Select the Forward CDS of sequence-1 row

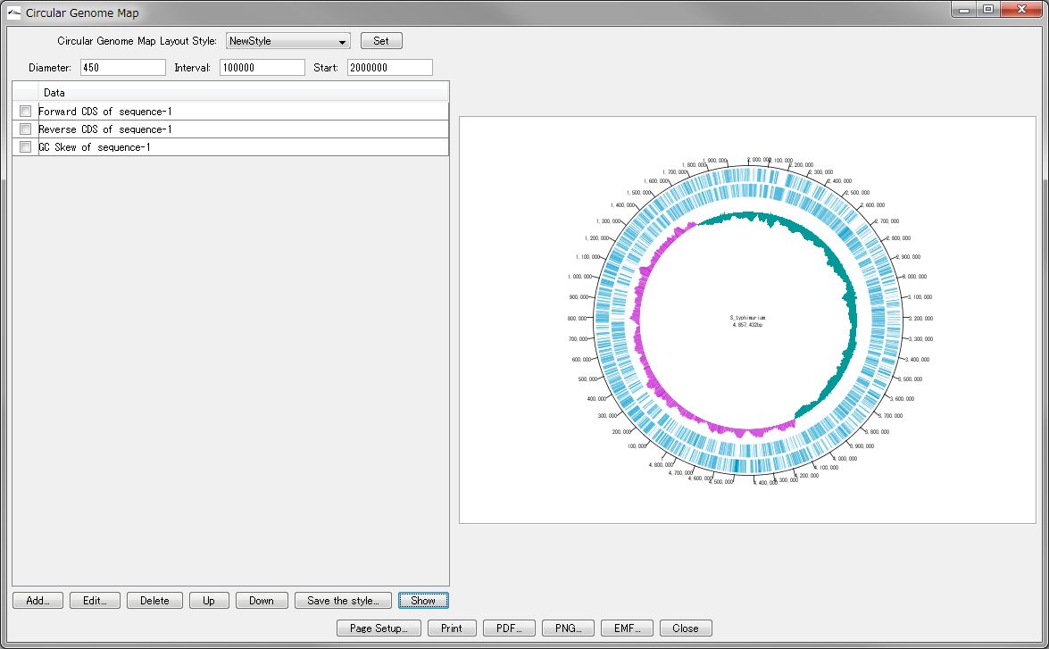(230, 111)
